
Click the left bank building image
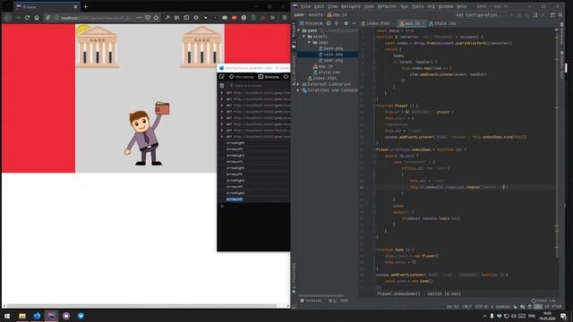click(98, 47)
